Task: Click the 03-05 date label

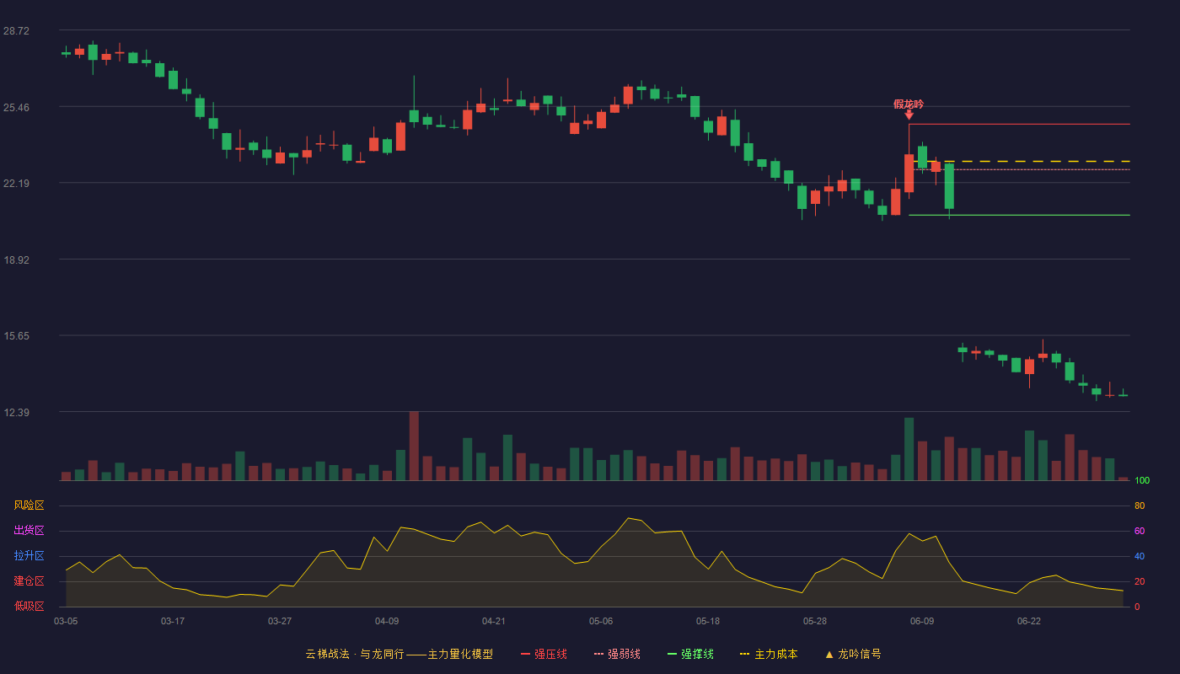Action: pyautogui.click(x=66, y=621)
